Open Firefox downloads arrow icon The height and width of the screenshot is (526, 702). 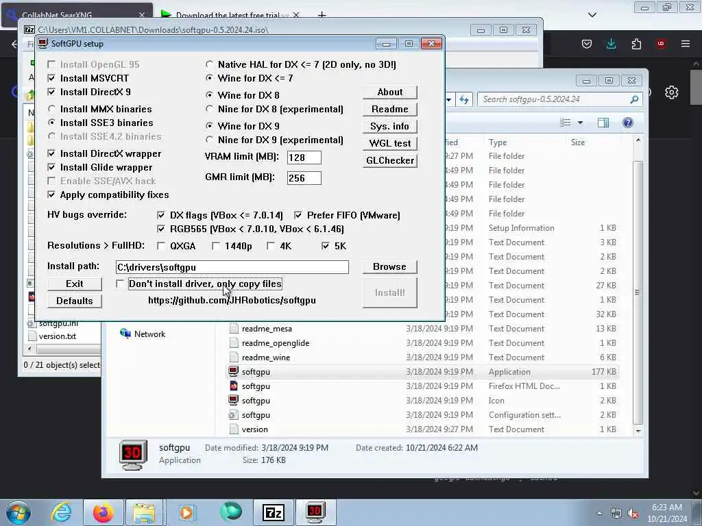tap(611, 44)
